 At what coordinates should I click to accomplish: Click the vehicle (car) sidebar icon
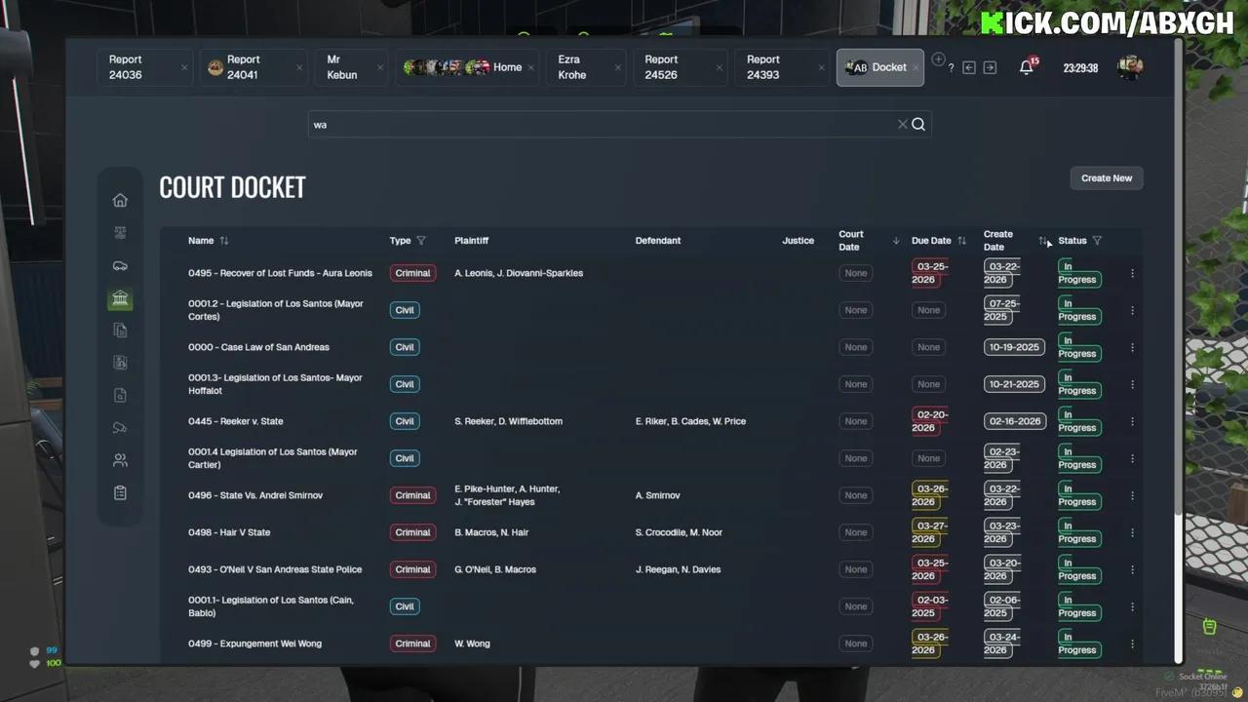click(120, 266)
